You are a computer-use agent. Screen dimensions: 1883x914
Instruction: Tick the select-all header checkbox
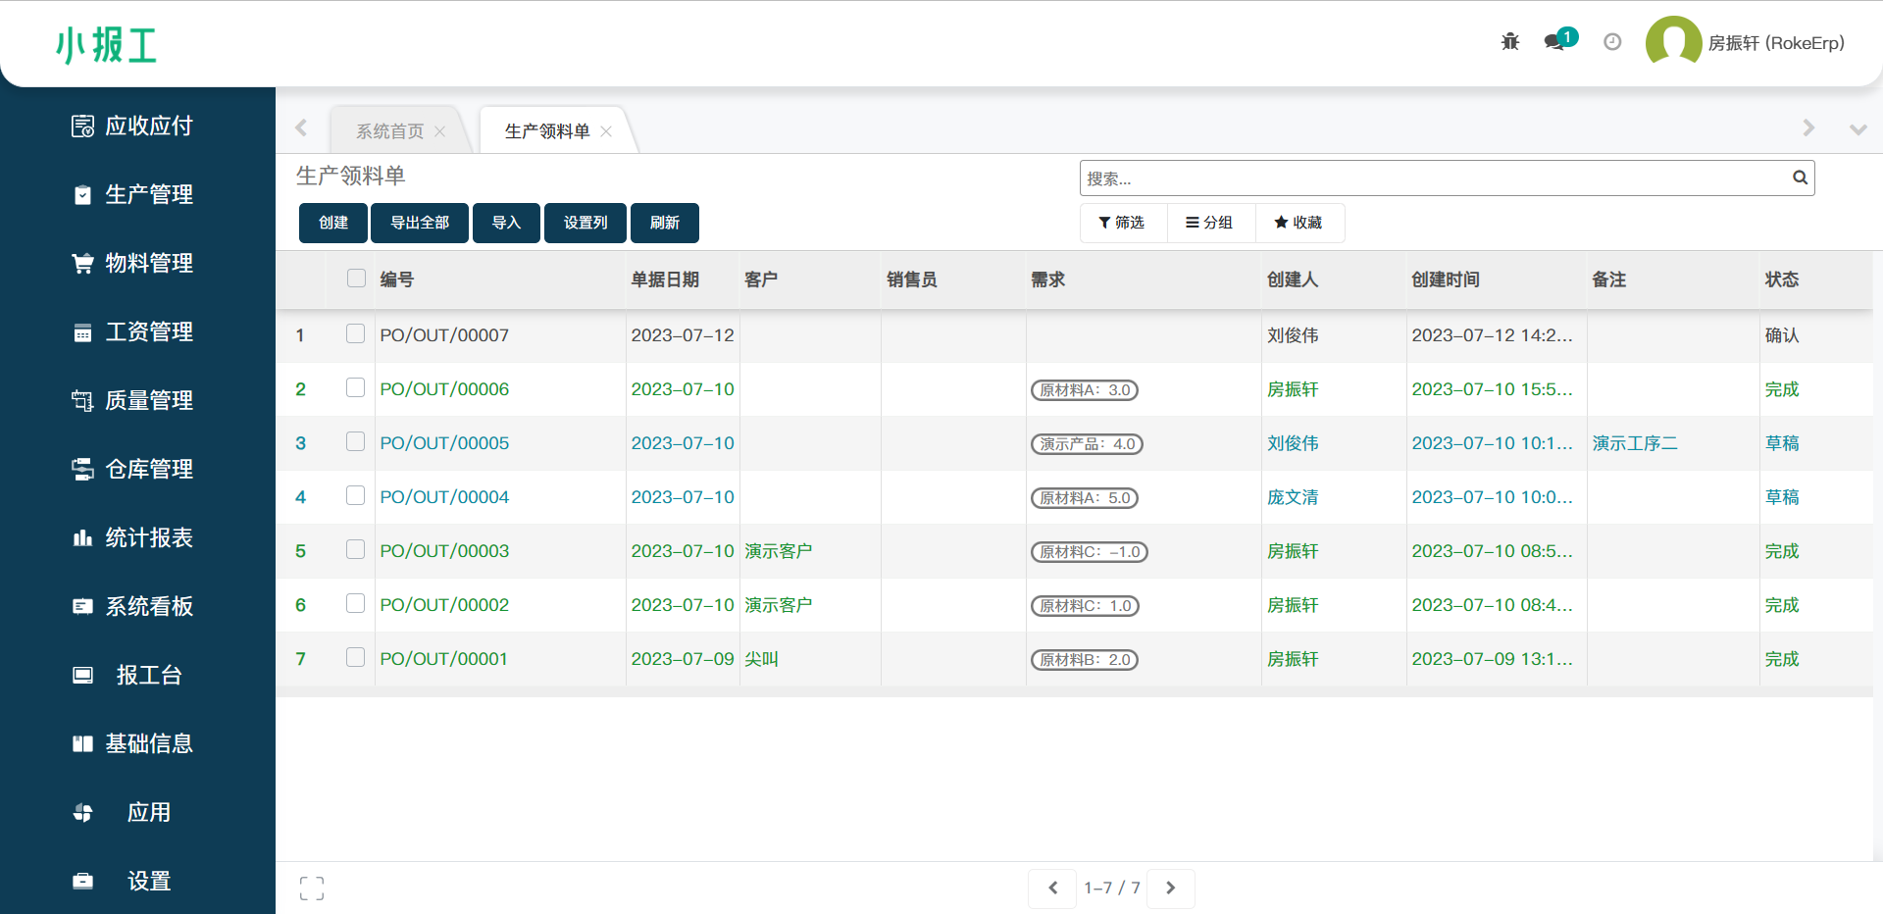click(x=356, y=279)
